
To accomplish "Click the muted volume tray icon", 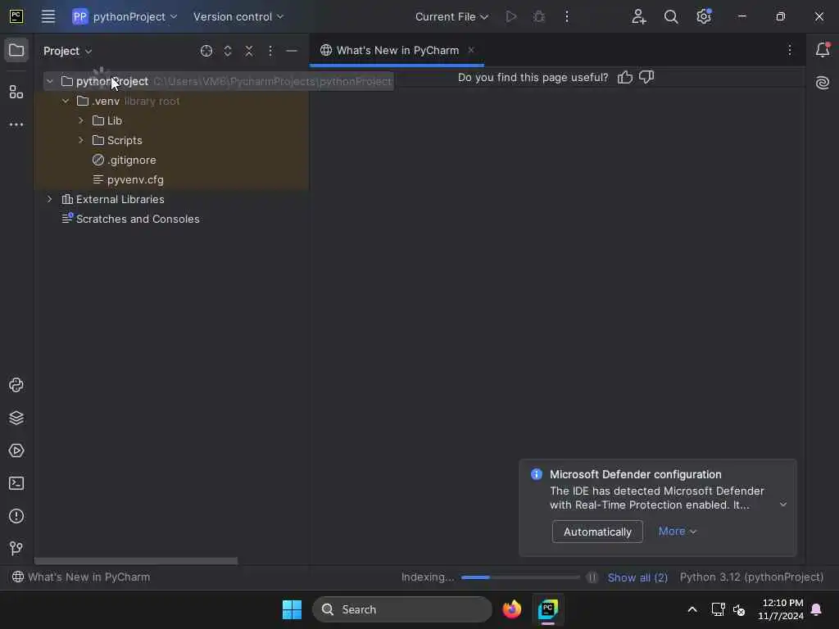I will [739, 609].
